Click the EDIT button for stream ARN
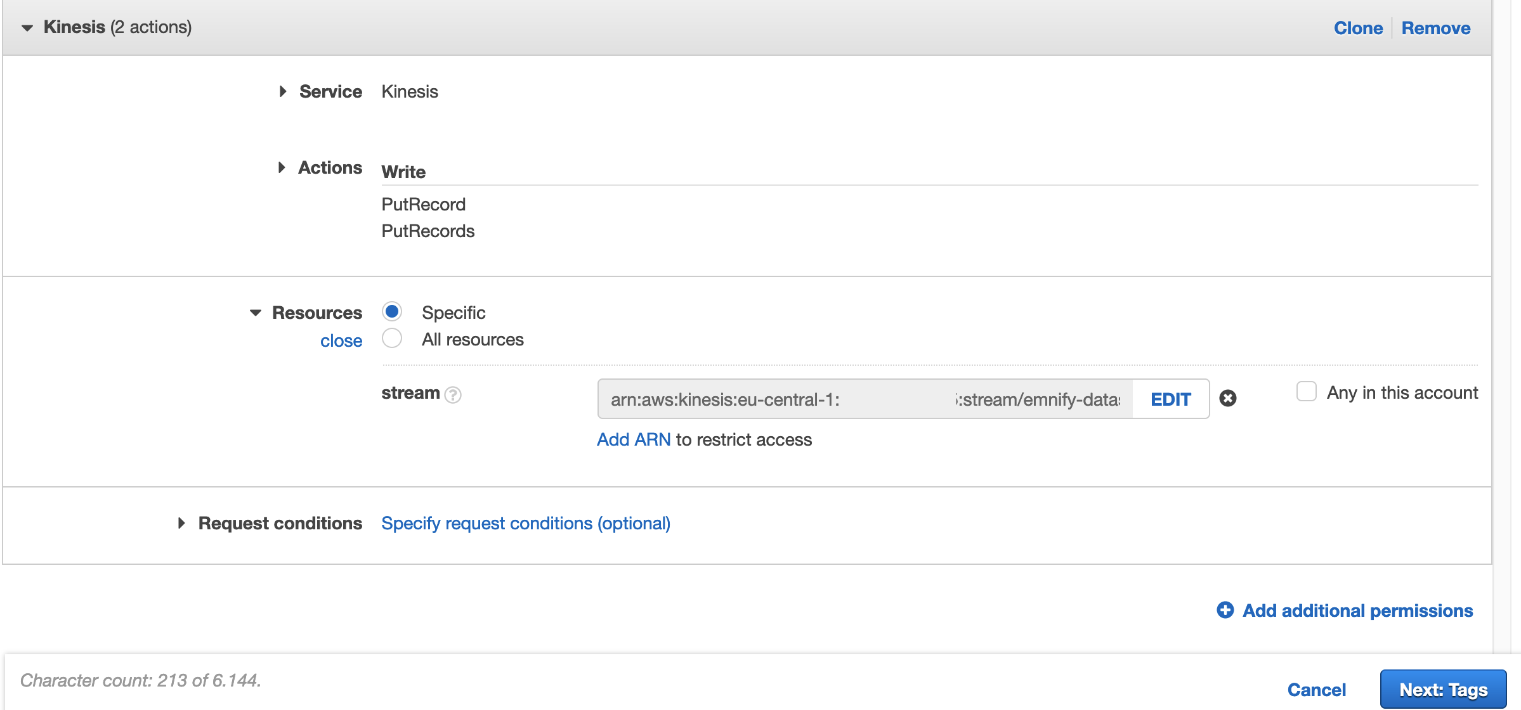1521x710 pixels. [x=1171, y=399]
